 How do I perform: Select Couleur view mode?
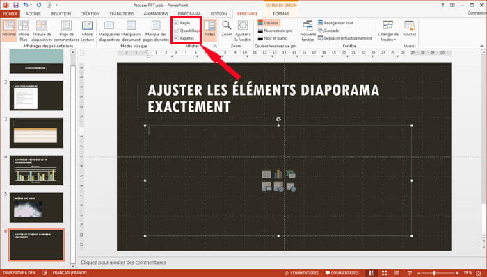coord(268,23)
